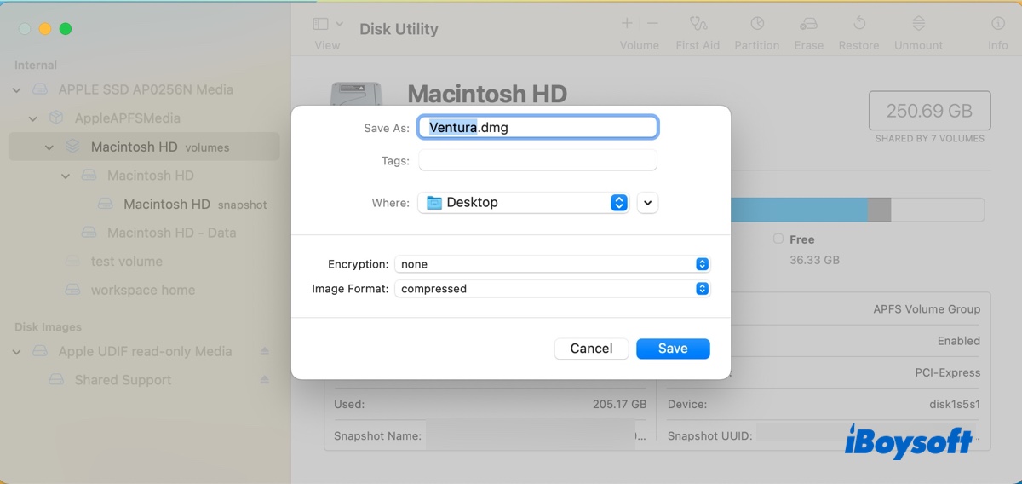The width and height of the screenshot is (1022, 484).
Task: Click the Macintosh HD - Data drive icon
Action: [x=89, y=233]
